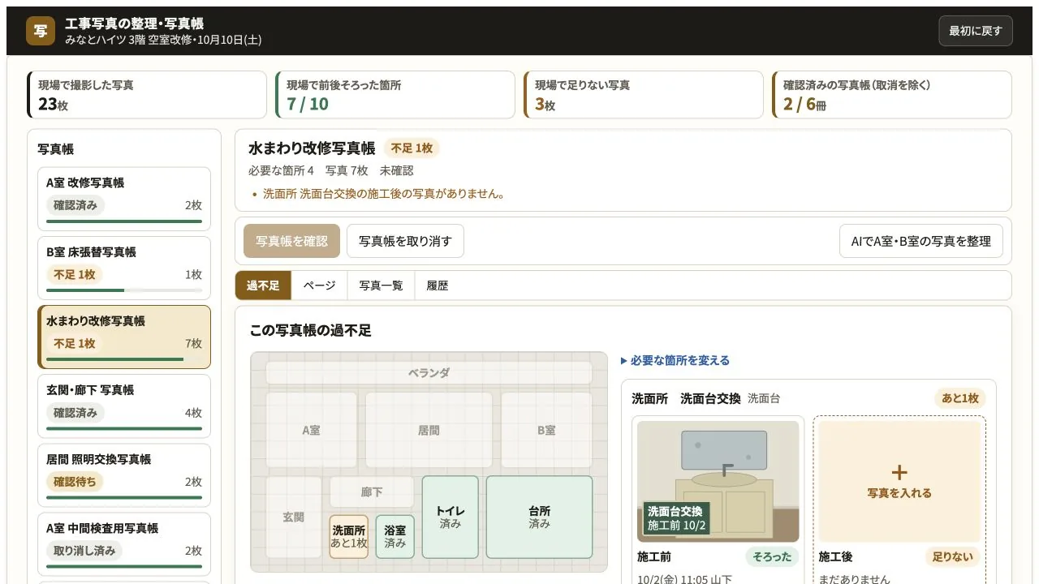
Task: Click the 写真帳を取り消す button
Action: [405, 241]
